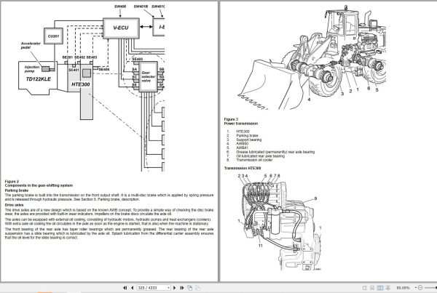Go to the previous page

(132, 288)
